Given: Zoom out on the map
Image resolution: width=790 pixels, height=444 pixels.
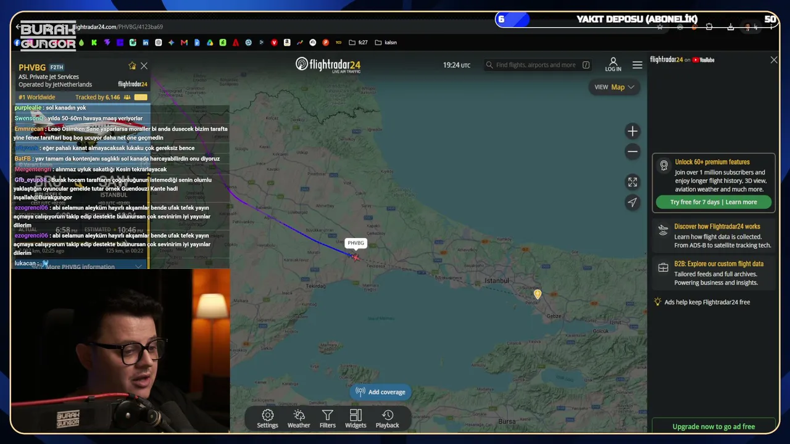Looking at the screenshot, I should pos(632,151).
